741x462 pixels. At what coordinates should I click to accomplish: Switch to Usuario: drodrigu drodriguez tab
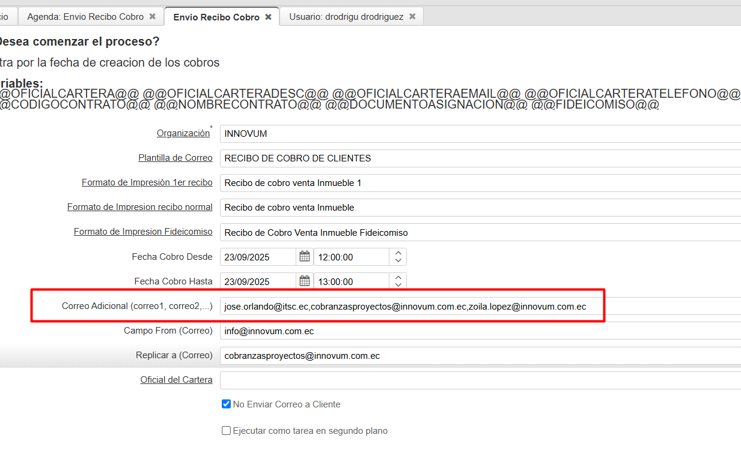coord(346,17)
